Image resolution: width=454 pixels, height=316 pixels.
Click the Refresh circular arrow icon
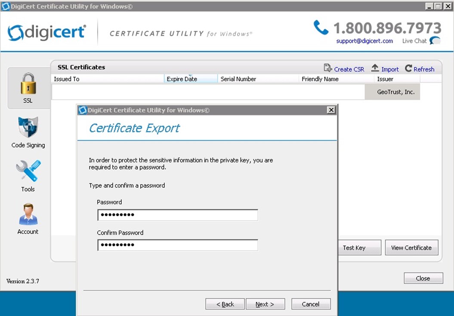click(408, 68)
